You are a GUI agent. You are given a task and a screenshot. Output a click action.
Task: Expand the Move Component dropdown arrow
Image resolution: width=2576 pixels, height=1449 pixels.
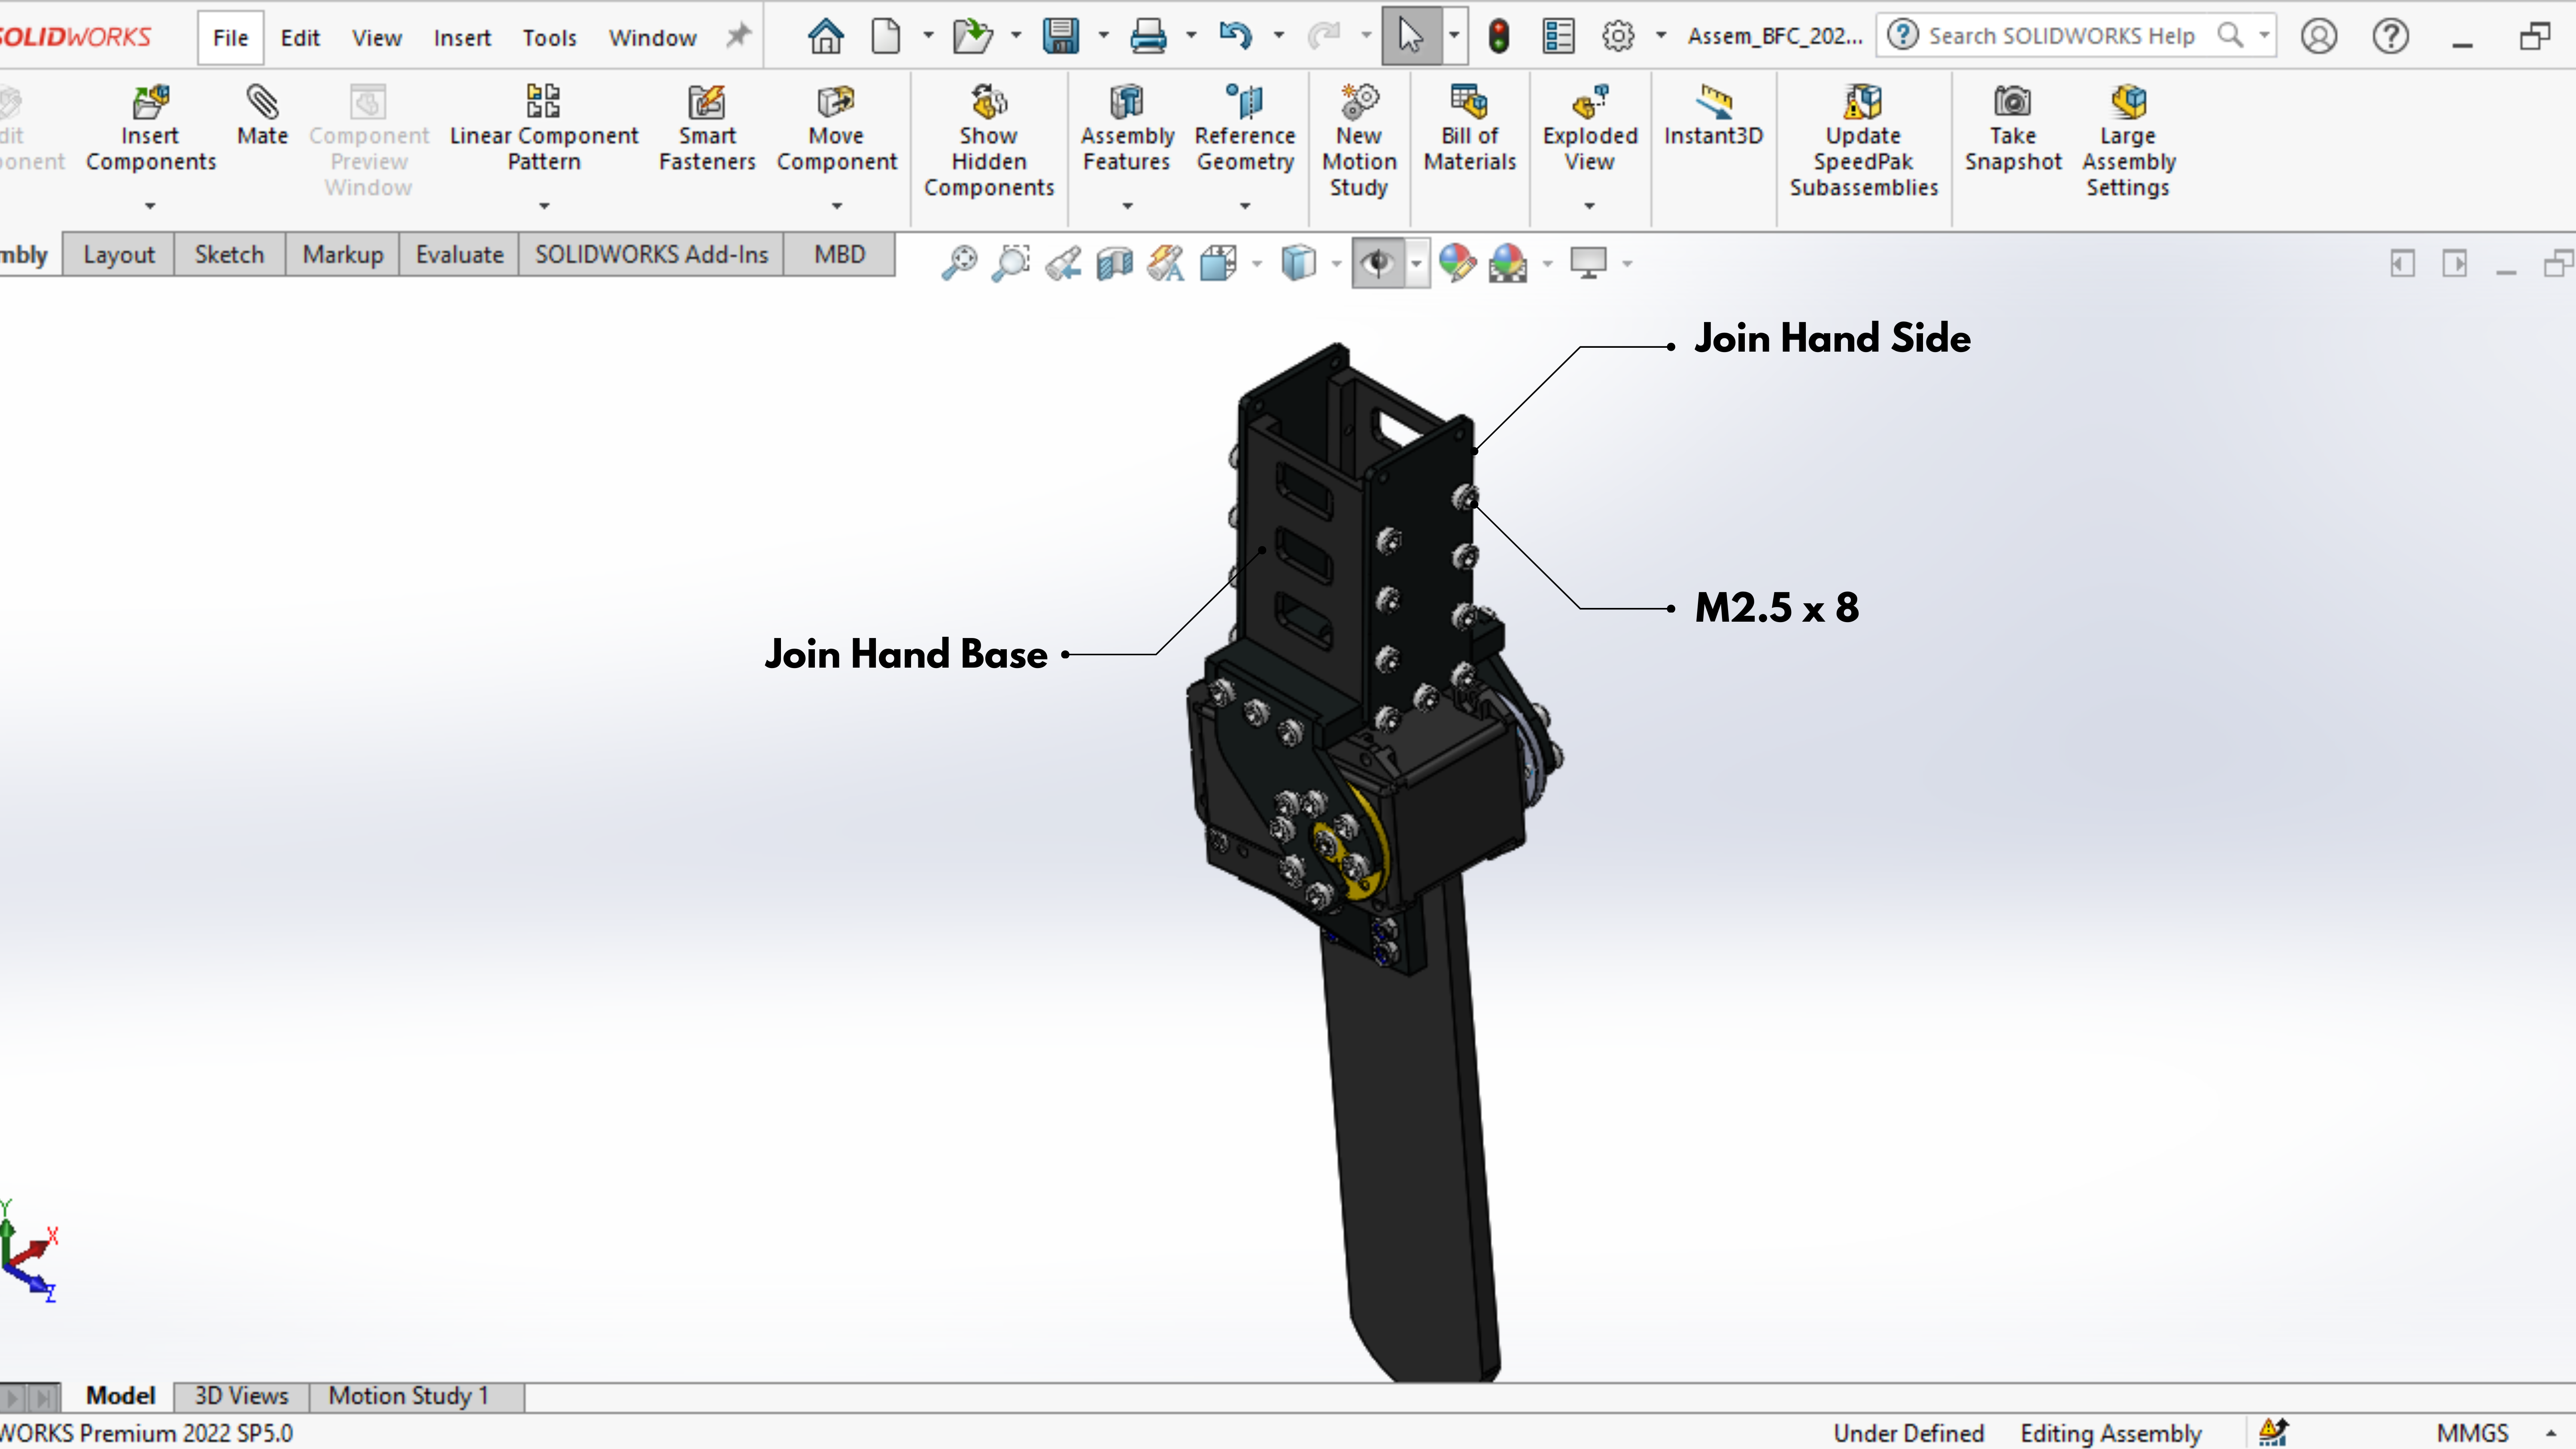click(837, 206)
